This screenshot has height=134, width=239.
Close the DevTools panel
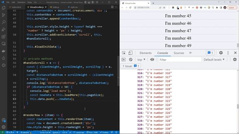[x=235, y=53]
